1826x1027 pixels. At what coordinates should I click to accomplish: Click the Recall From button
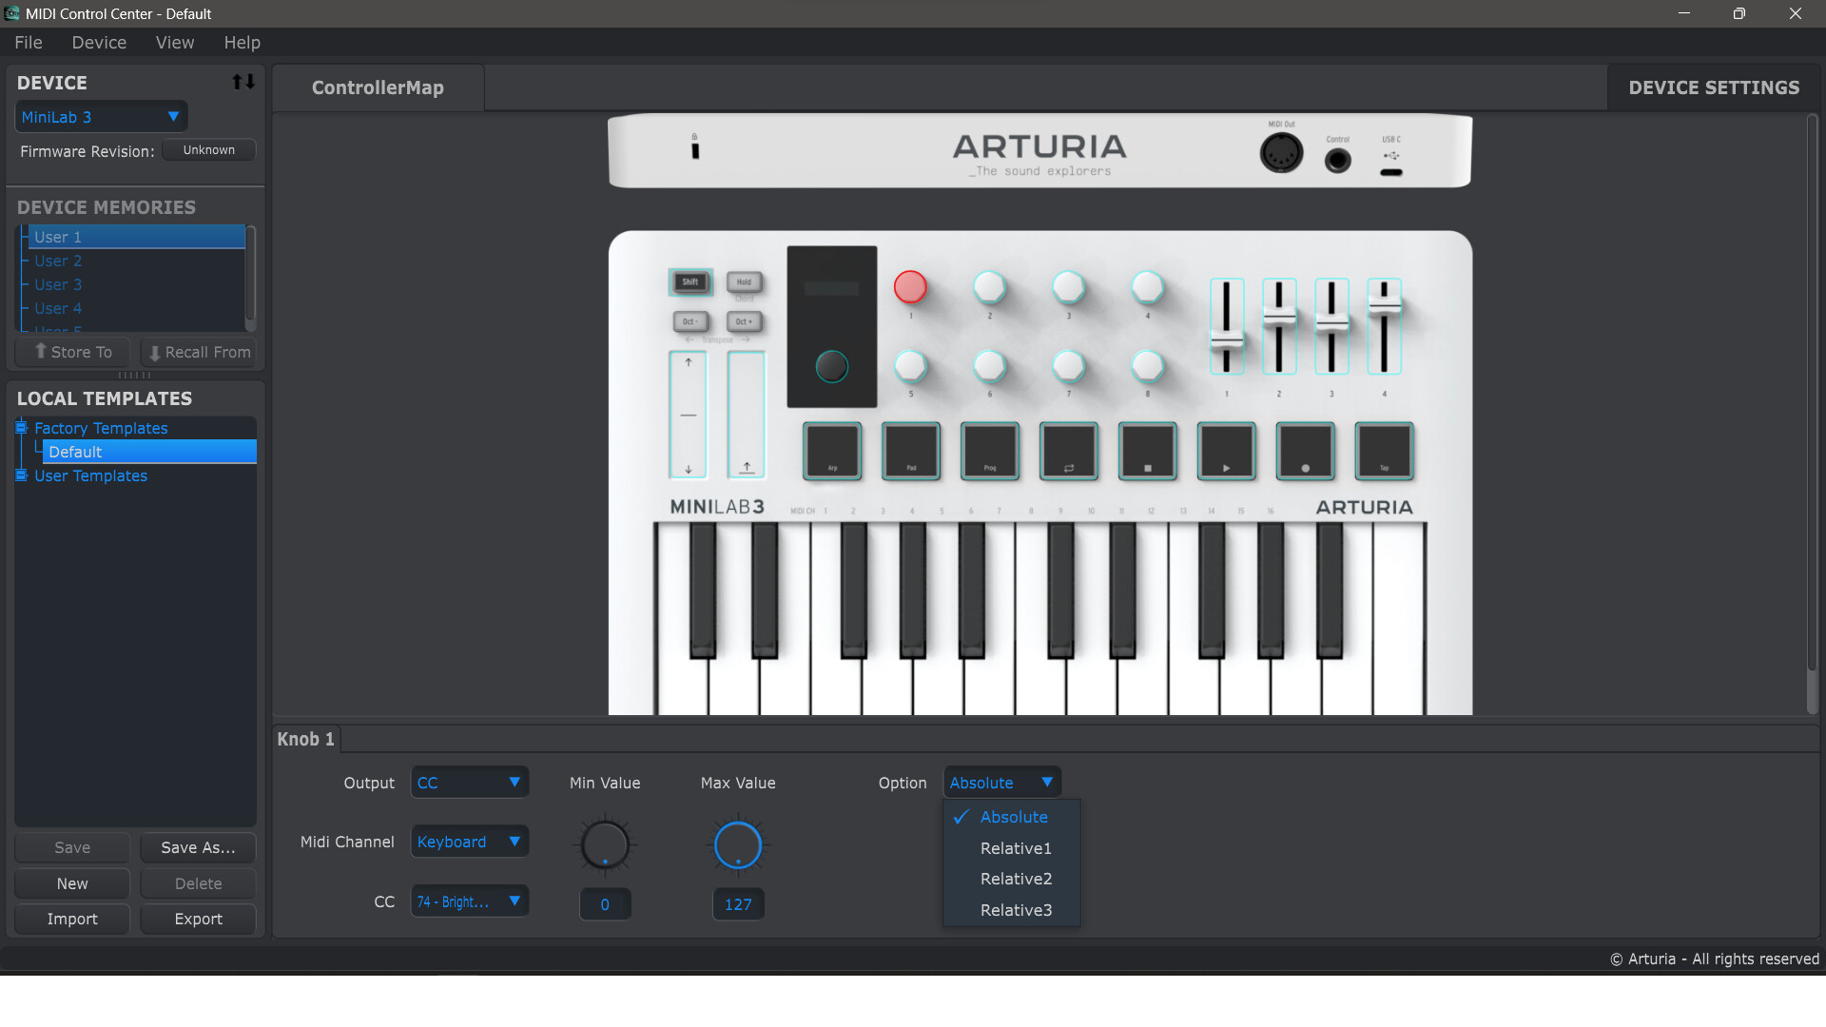[x=199, y=352]
